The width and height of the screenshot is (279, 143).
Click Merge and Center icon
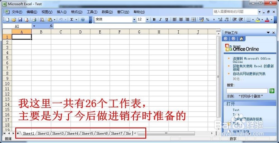pos(194,20)
